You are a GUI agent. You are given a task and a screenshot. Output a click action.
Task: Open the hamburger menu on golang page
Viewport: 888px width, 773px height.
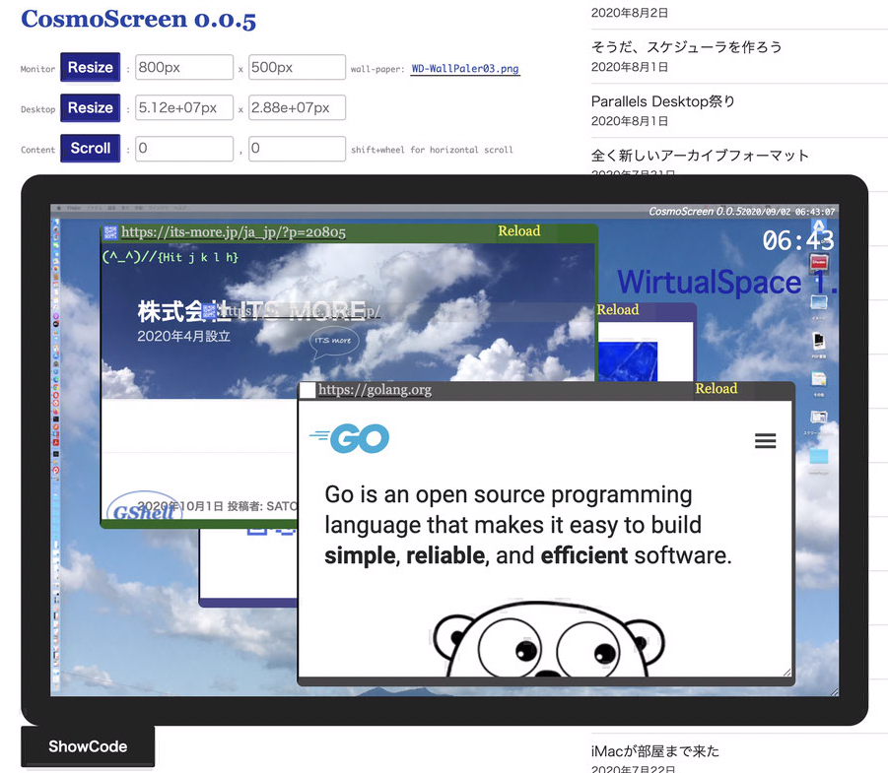(x=765, y=441)
